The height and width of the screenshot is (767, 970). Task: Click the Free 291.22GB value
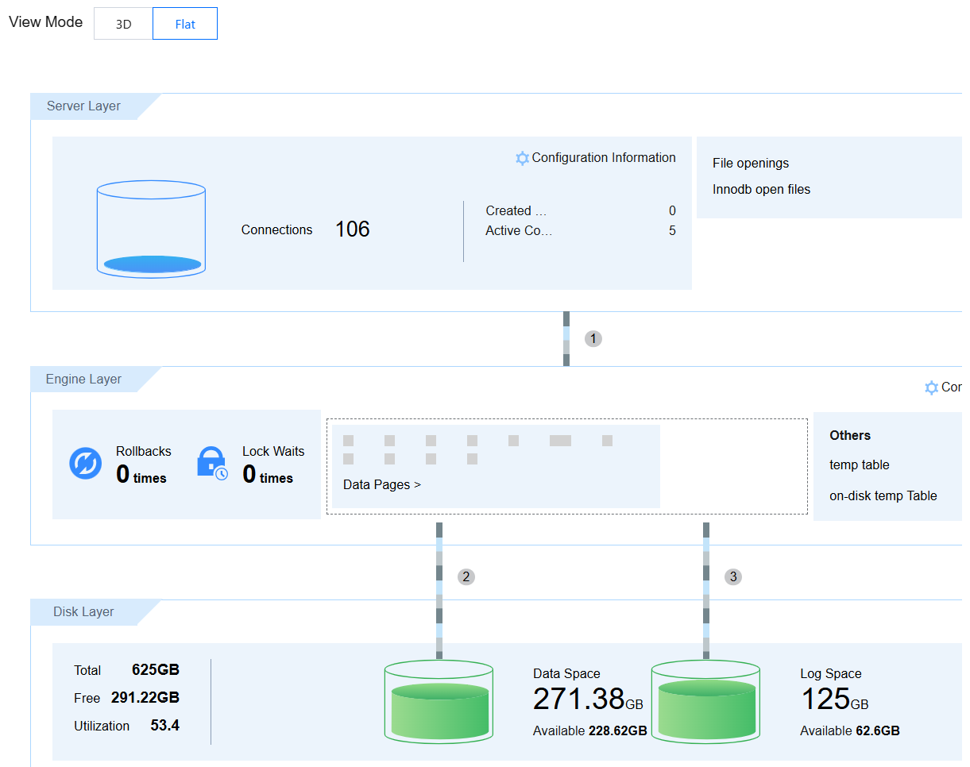[145, 698]
